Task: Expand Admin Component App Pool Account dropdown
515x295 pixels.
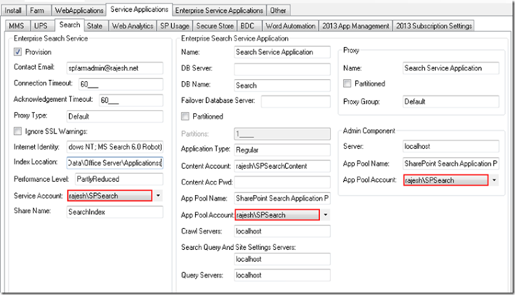Action: click(494, 180)
